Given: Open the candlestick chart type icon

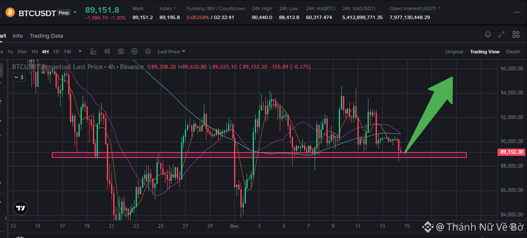Looking at the screenshot, I should click(x=107, y=52).
